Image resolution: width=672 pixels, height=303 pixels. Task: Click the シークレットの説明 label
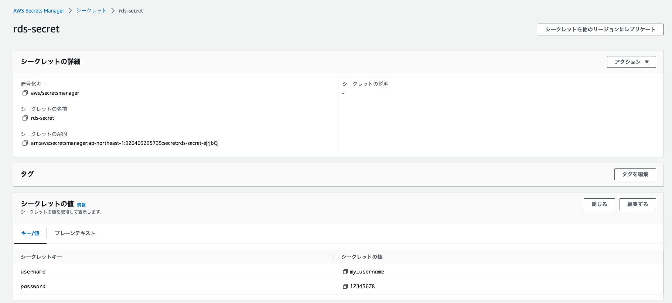365,84
